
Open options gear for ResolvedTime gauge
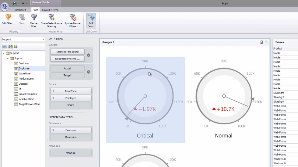pos(88,55)
